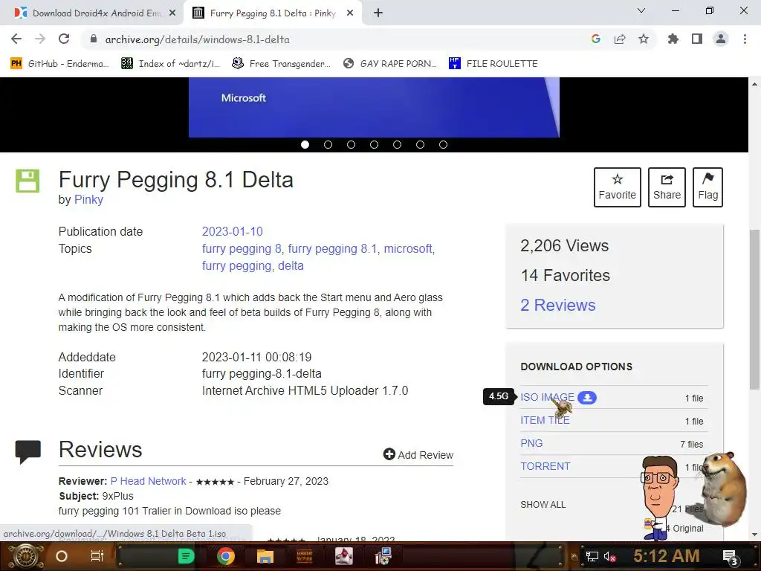Select the first carousel dot
Viewport: 761px width, 571px height.
[x=305, y=145]
